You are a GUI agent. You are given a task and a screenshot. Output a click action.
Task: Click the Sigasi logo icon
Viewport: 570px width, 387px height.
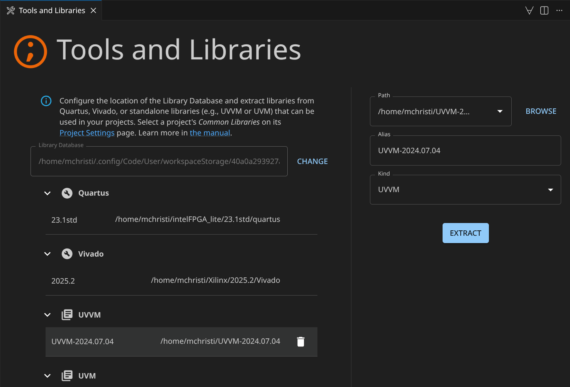(x=31, y=52)
